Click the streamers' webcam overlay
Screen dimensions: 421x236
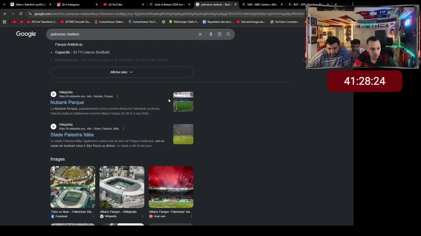click(x=362, y=37)
